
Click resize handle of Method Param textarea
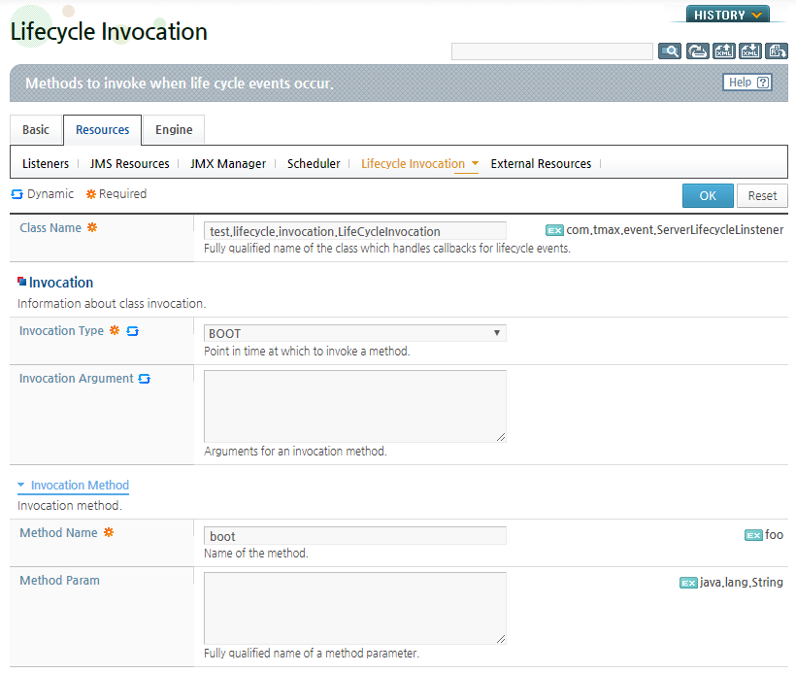(501, 639)
